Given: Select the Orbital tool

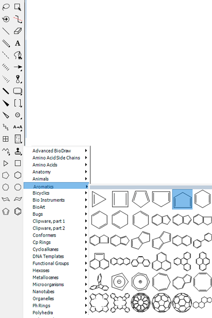Looking at the screenshot, I should pos(18,79).
